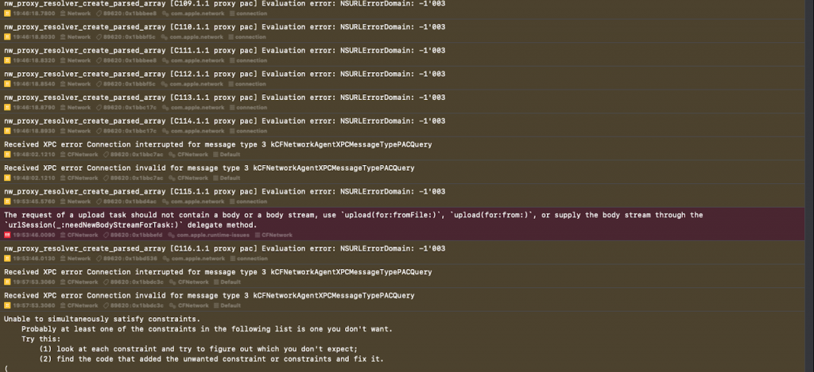Click the Network library label on C116 entry

[79, 258]
